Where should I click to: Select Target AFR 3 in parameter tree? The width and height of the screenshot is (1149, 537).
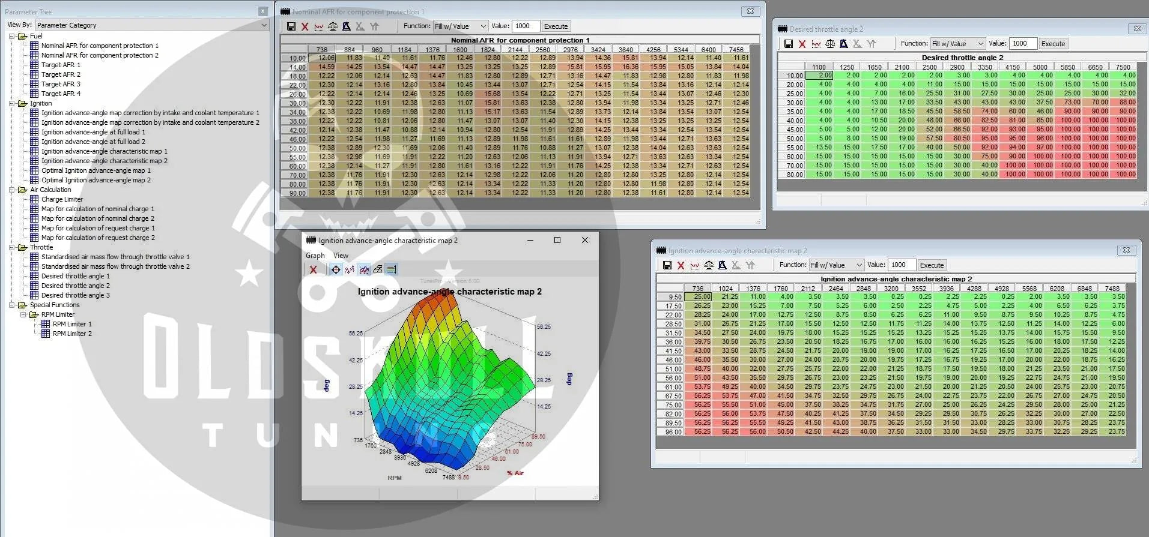[61, 84]
